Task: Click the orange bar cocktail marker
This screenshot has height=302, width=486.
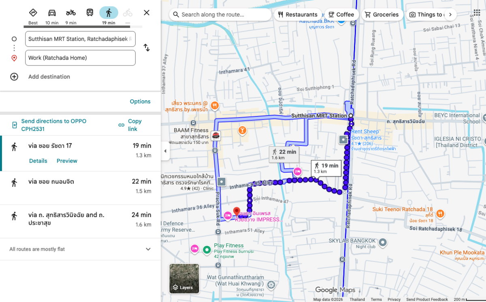Action: click(242, 130)
